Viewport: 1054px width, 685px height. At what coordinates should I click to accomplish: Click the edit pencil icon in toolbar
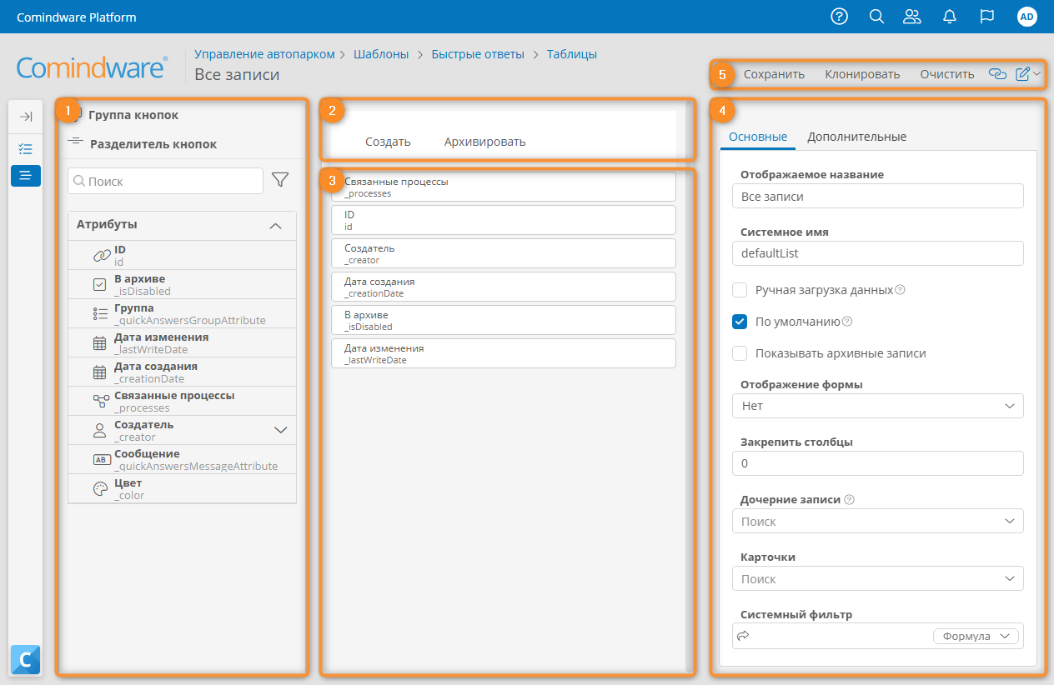coord(1023,74)
